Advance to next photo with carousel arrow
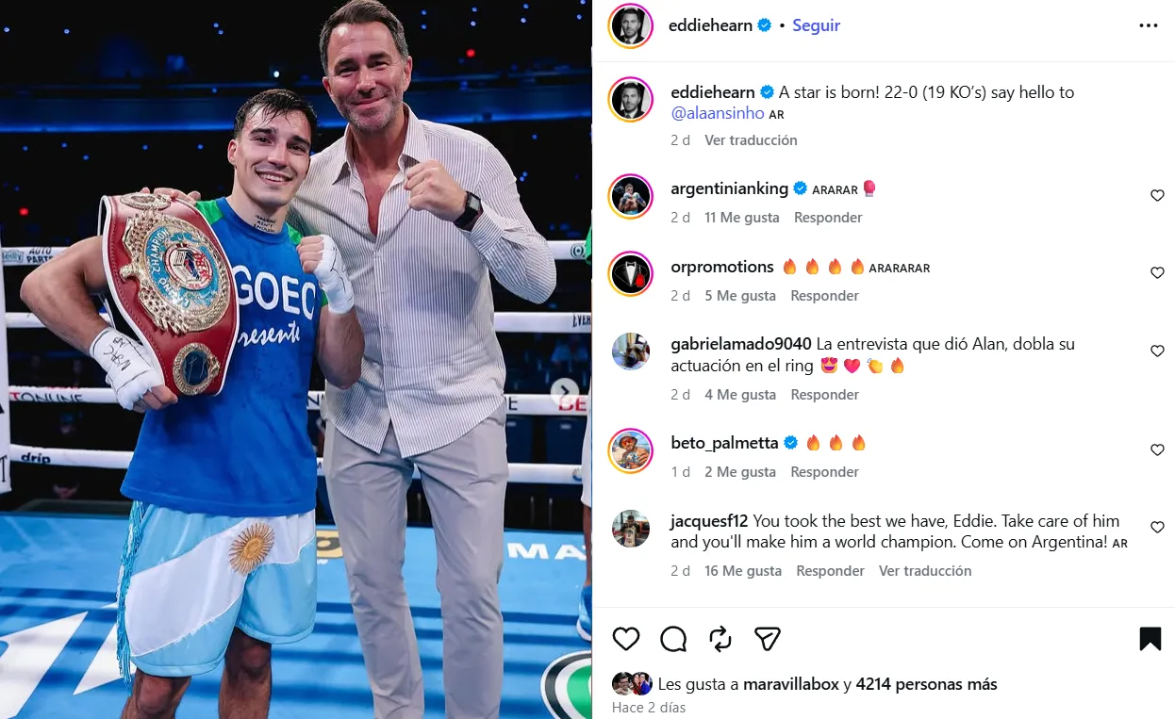Viewport: 1175px width, 719px height. click(565, 392)
